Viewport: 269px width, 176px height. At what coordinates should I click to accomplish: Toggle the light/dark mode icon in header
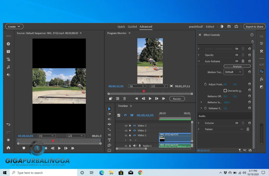click(222, 27)
